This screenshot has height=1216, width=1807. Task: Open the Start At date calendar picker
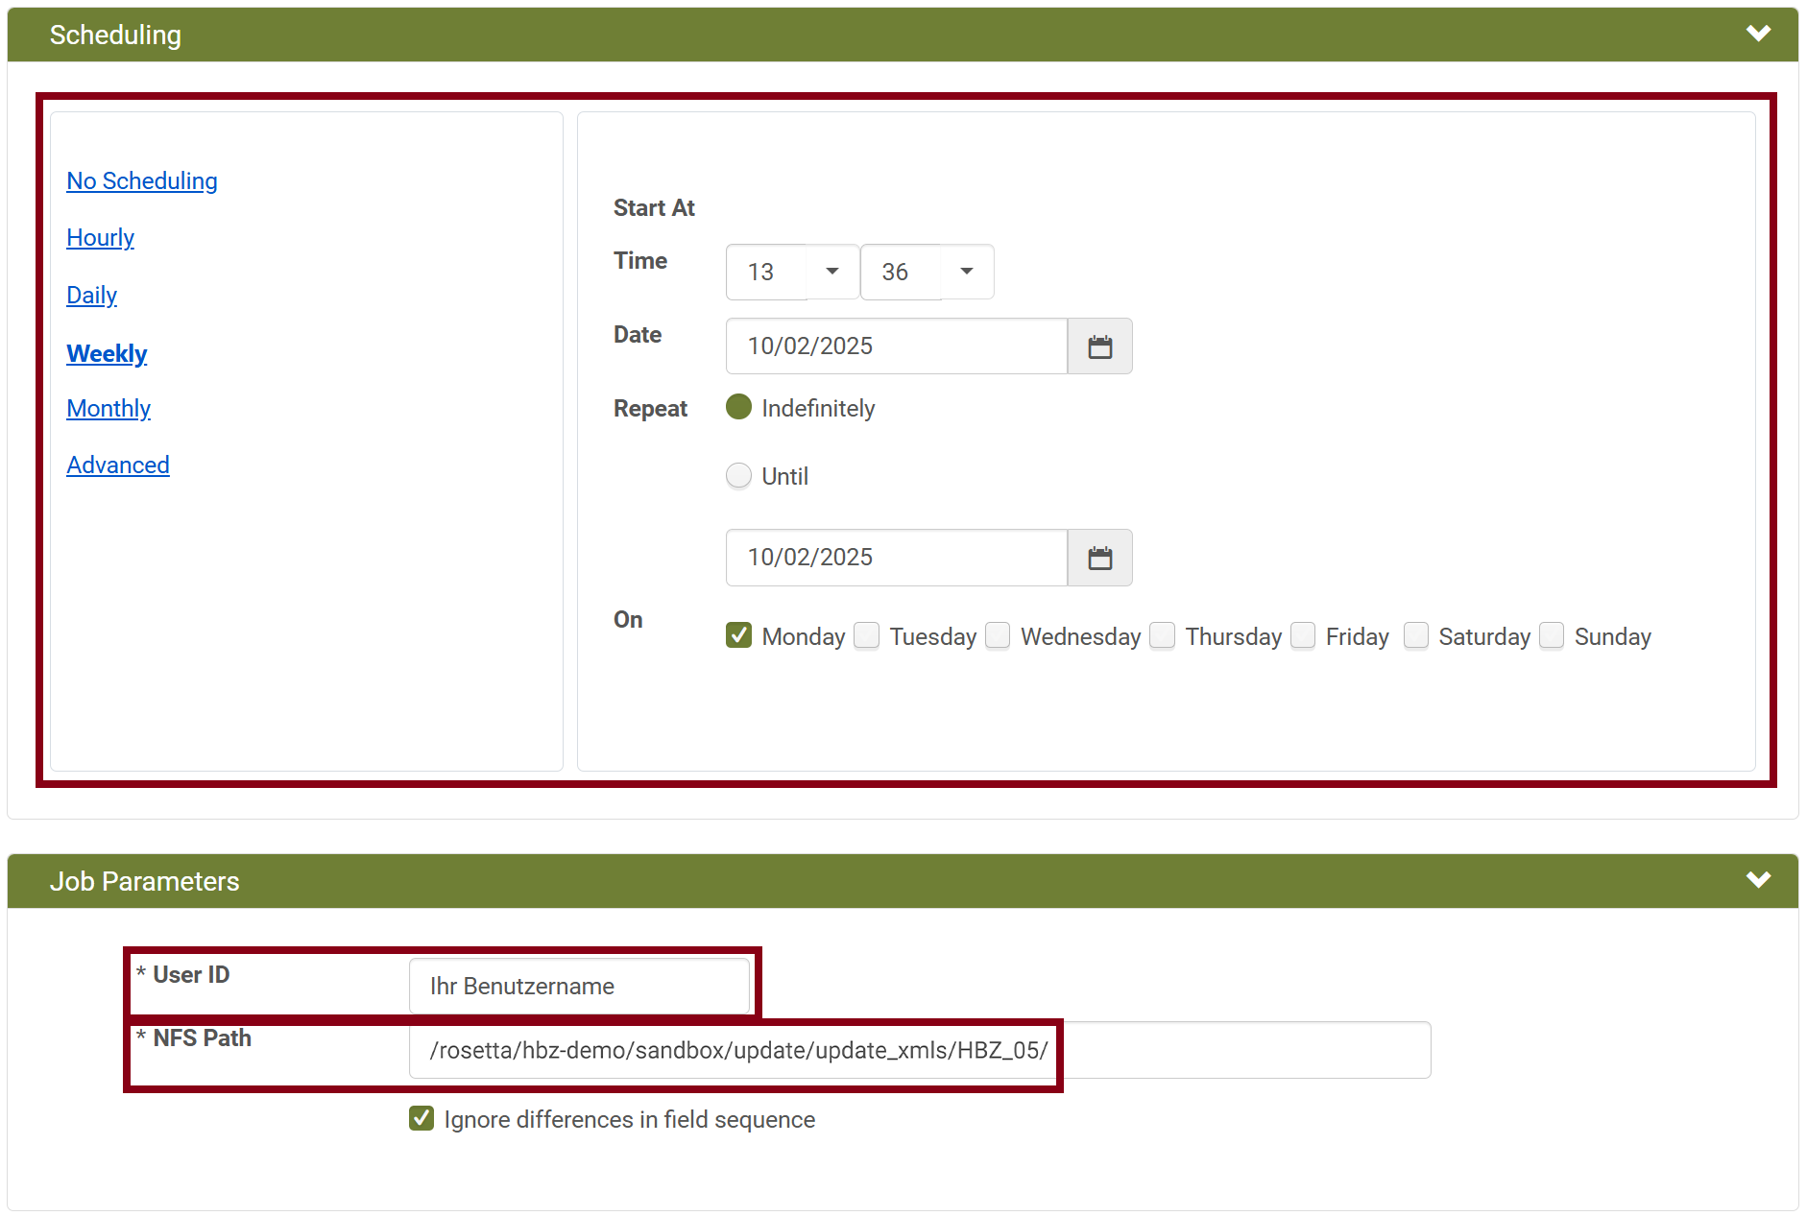pyautogui.click(x=1099, y=346)
